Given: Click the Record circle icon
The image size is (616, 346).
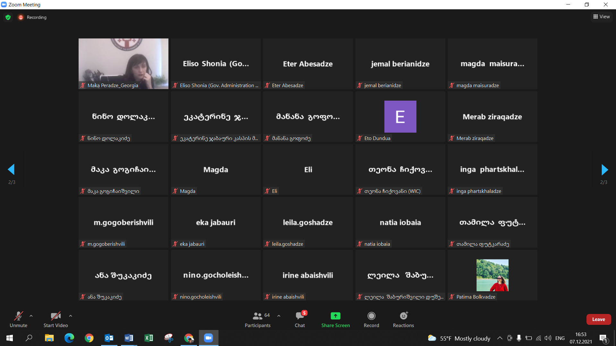Looking at the screenshot, I should pos(371,316).
